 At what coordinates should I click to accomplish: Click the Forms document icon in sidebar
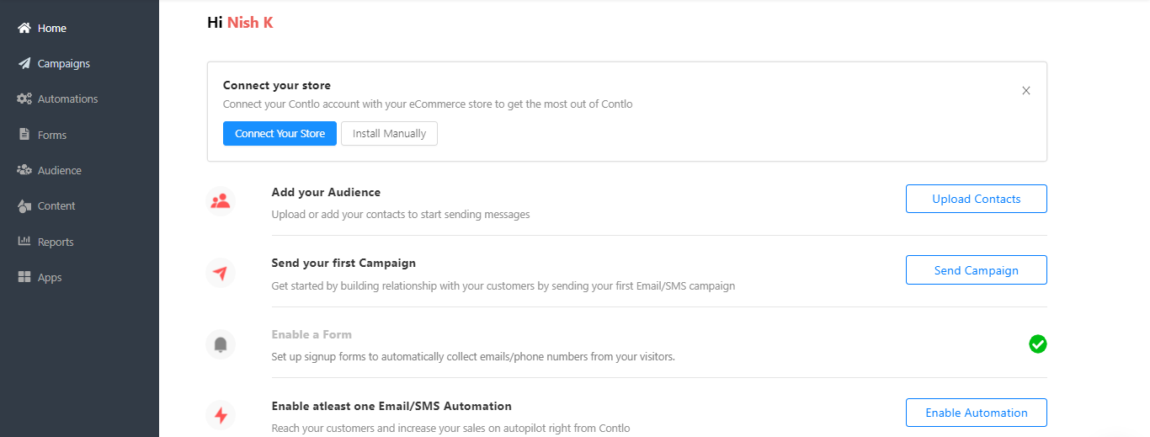click(x=24, y=135)
